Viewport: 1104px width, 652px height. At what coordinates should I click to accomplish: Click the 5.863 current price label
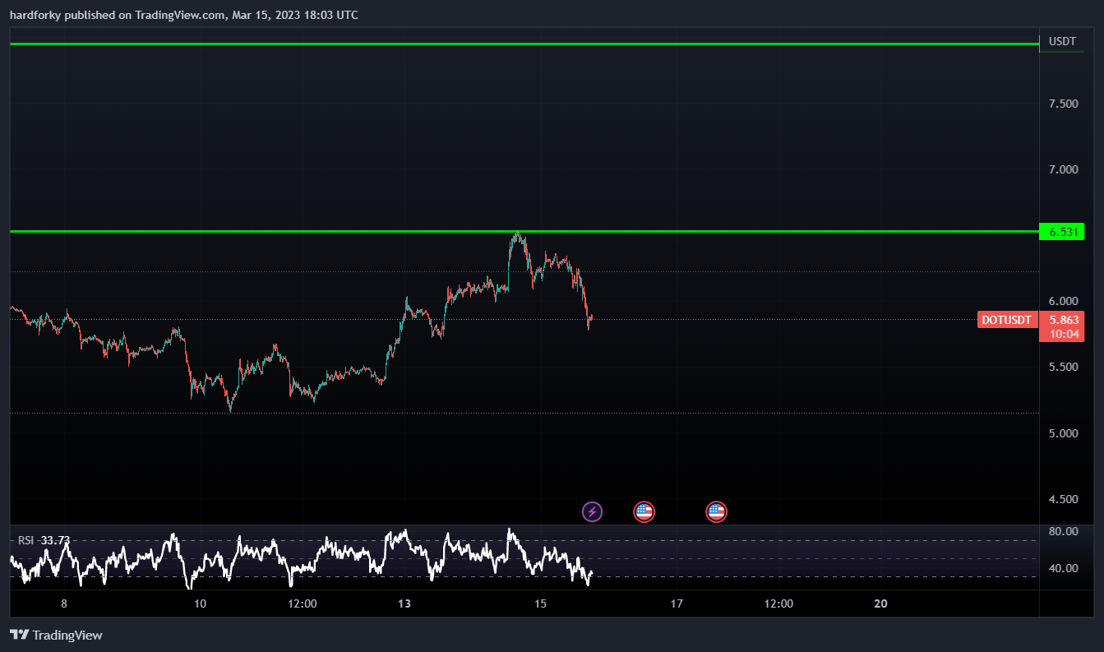[1062, 320]
